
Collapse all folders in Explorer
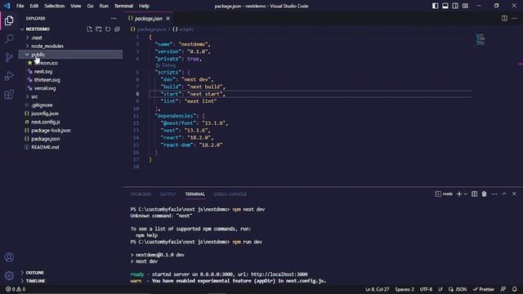117,29
